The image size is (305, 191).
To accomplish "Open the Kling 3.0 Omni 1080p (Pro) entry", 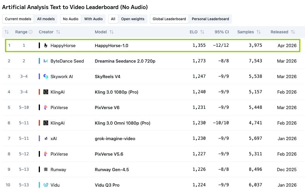I will coord(122,123).
